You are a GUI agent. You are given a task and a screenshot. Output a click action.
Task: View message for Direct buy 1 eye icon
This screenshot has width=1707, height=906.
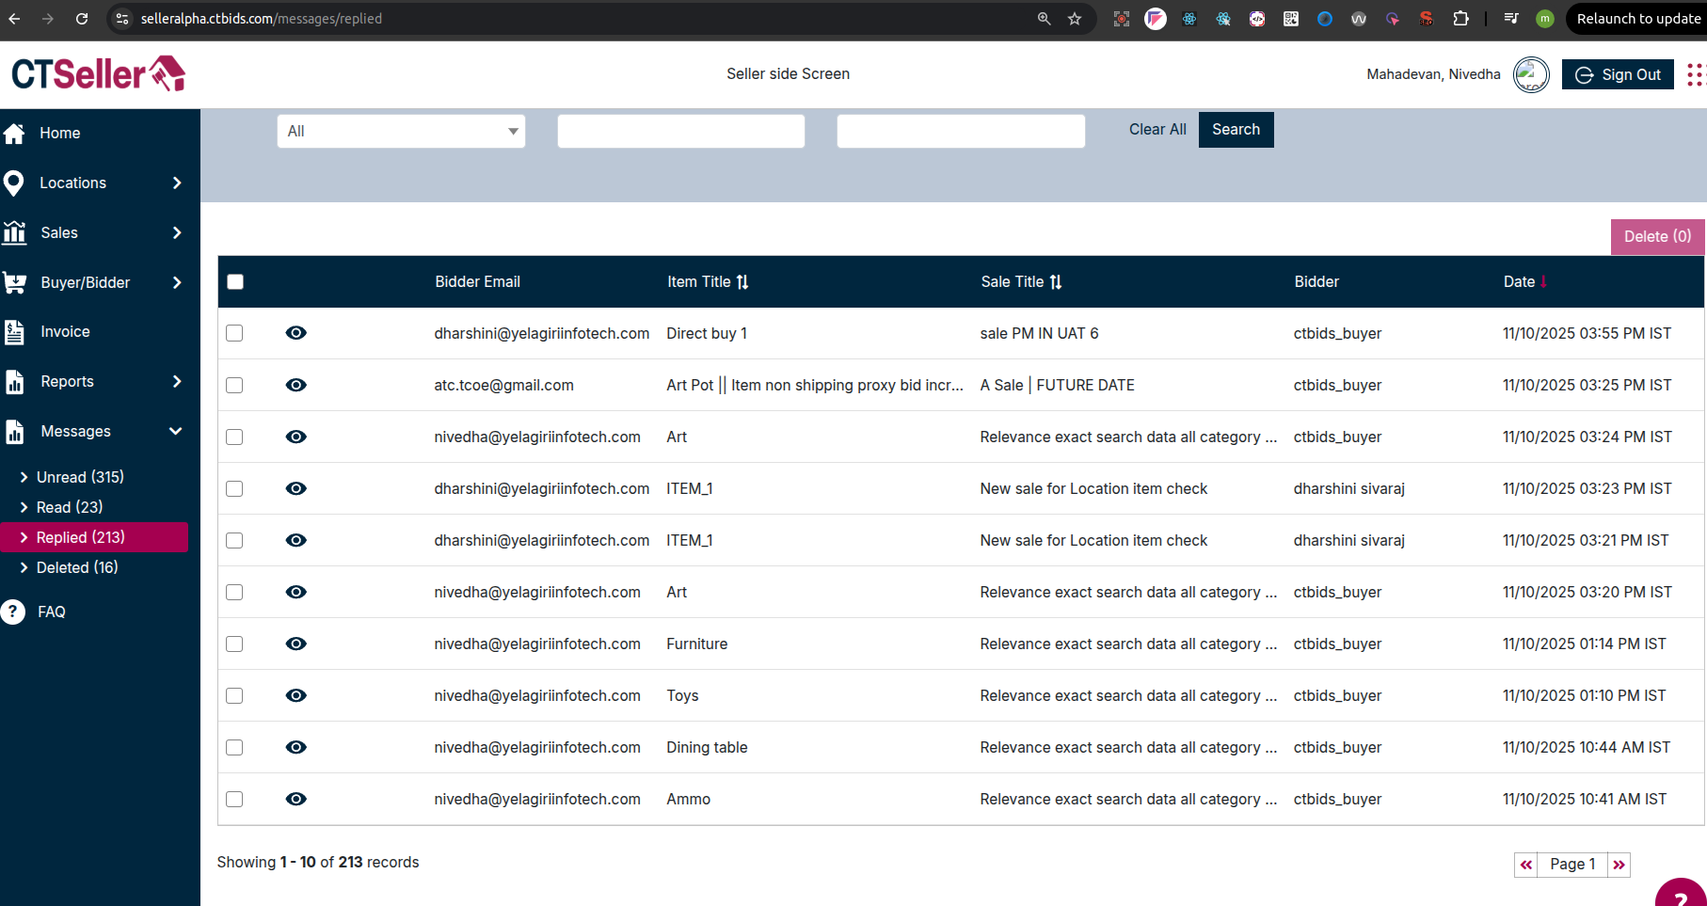click(295, 333)
